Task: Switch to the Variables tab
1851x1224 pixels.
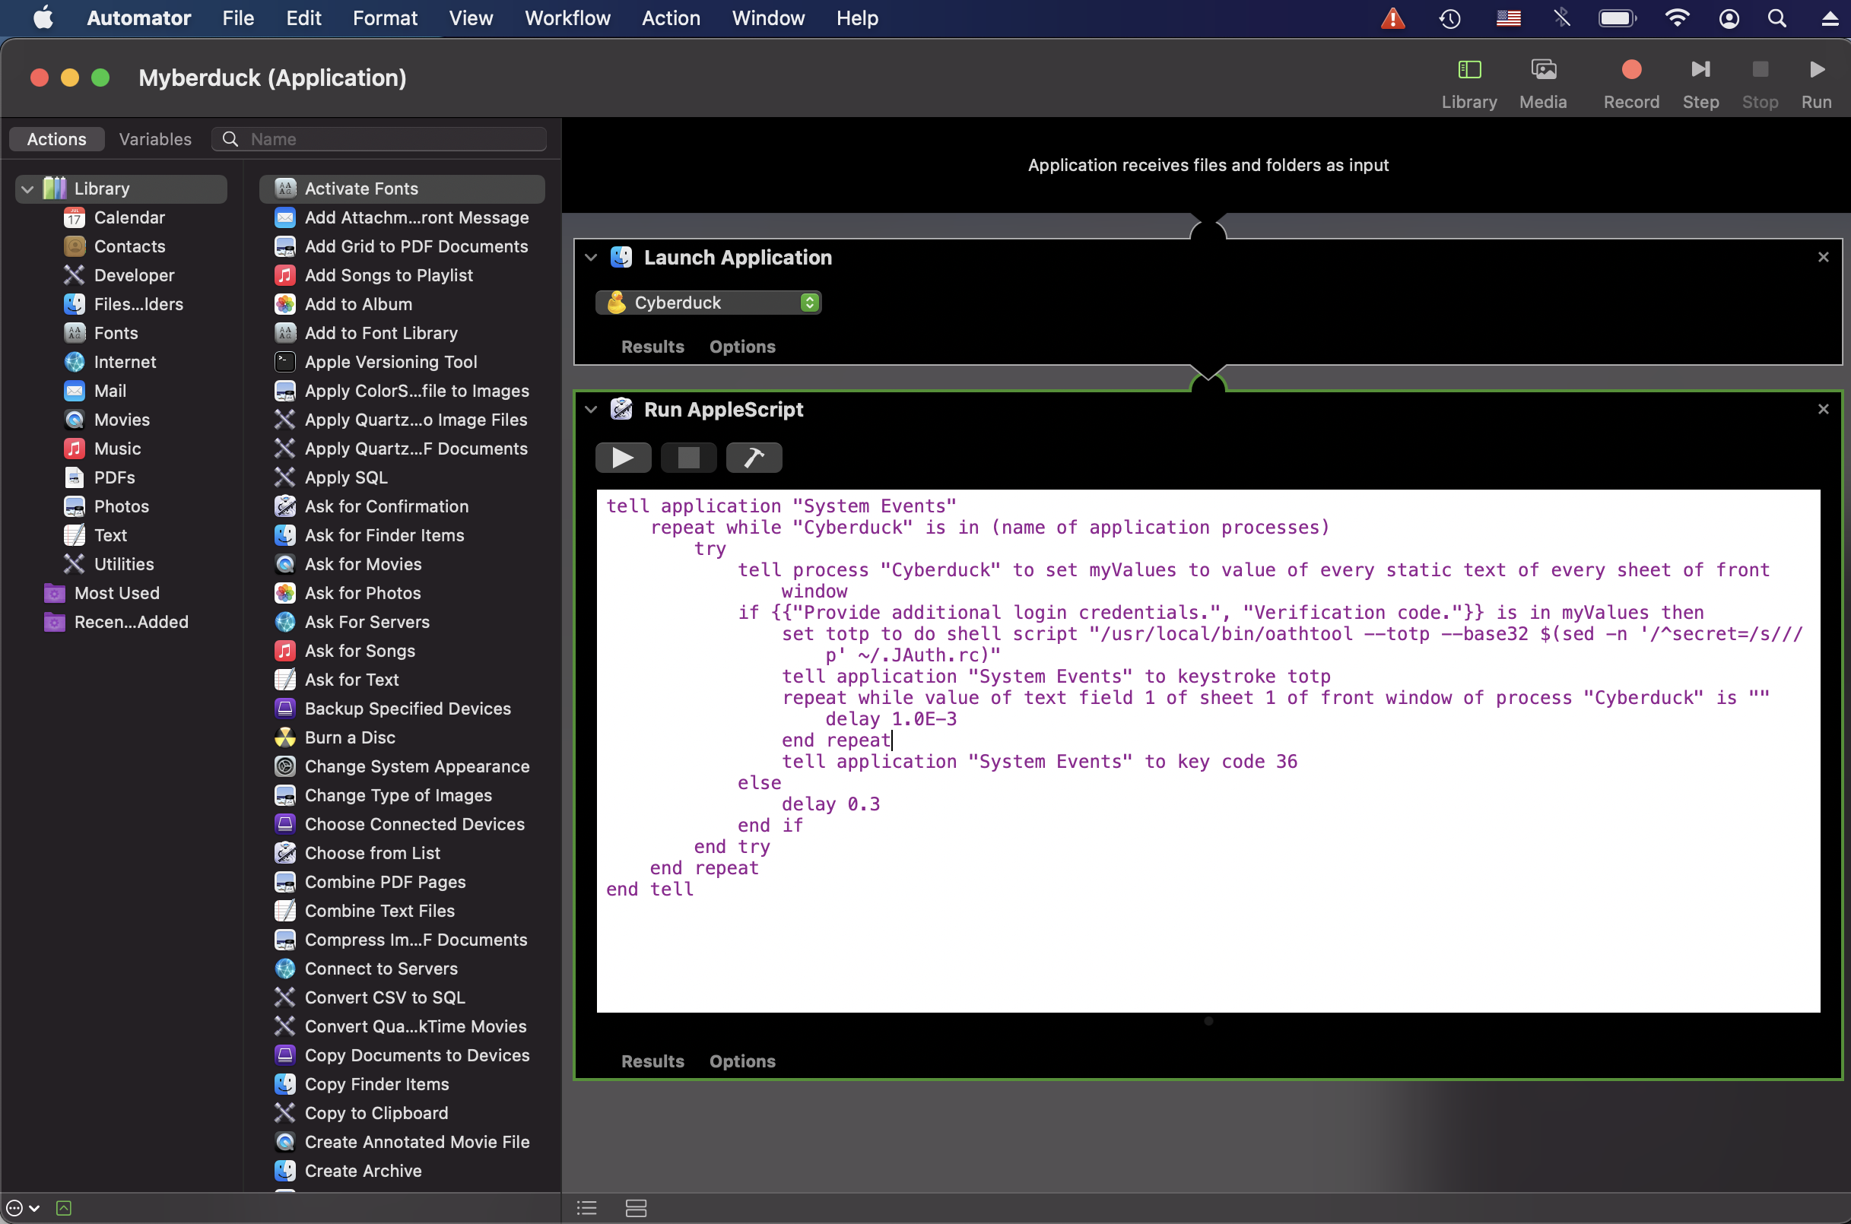Action: coord(154,139)
